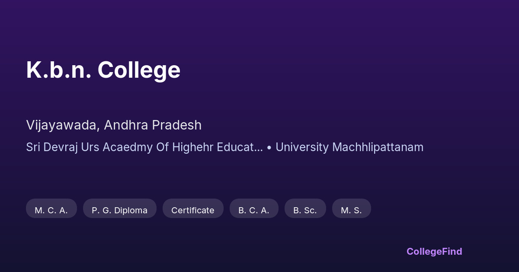Image resolution: width=519 pixels, height=272 pixels.
Task: Click the K.b.n. College title heading
Action: [103, 70]
